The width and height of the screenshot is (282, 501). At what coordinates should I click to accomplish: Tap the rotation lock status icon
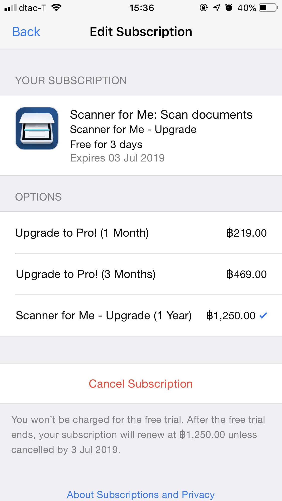click(x=204, y=8)
